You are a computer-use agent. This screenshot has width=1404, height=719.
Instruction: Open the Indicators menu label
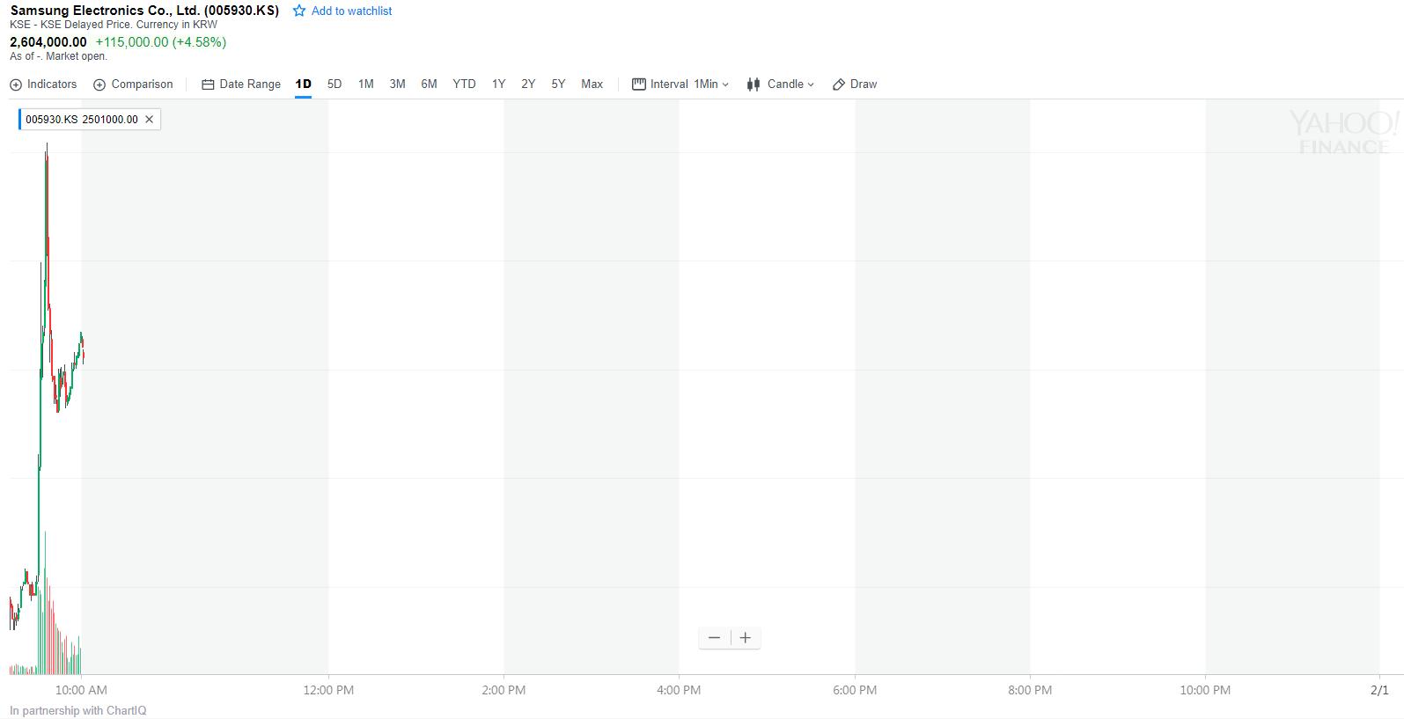tap(52, 84)
